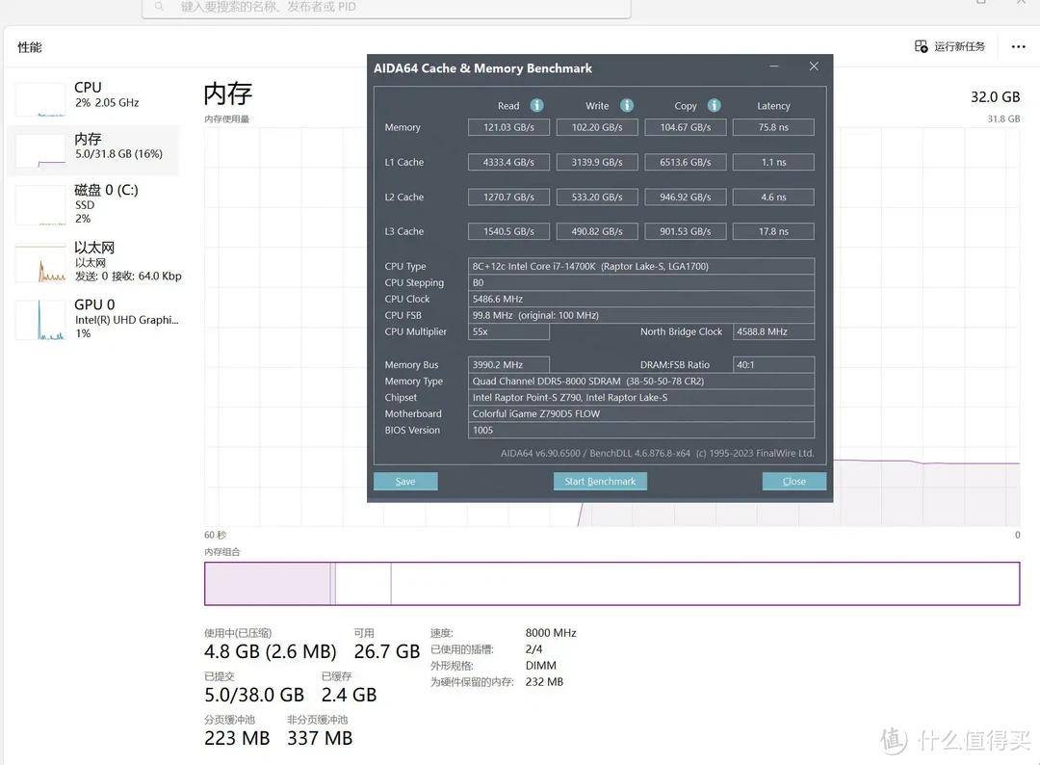This screenshot has width=1040, height=765.
Task: Click the cached memory value 2.4 GB
Action: click(349, 695)
